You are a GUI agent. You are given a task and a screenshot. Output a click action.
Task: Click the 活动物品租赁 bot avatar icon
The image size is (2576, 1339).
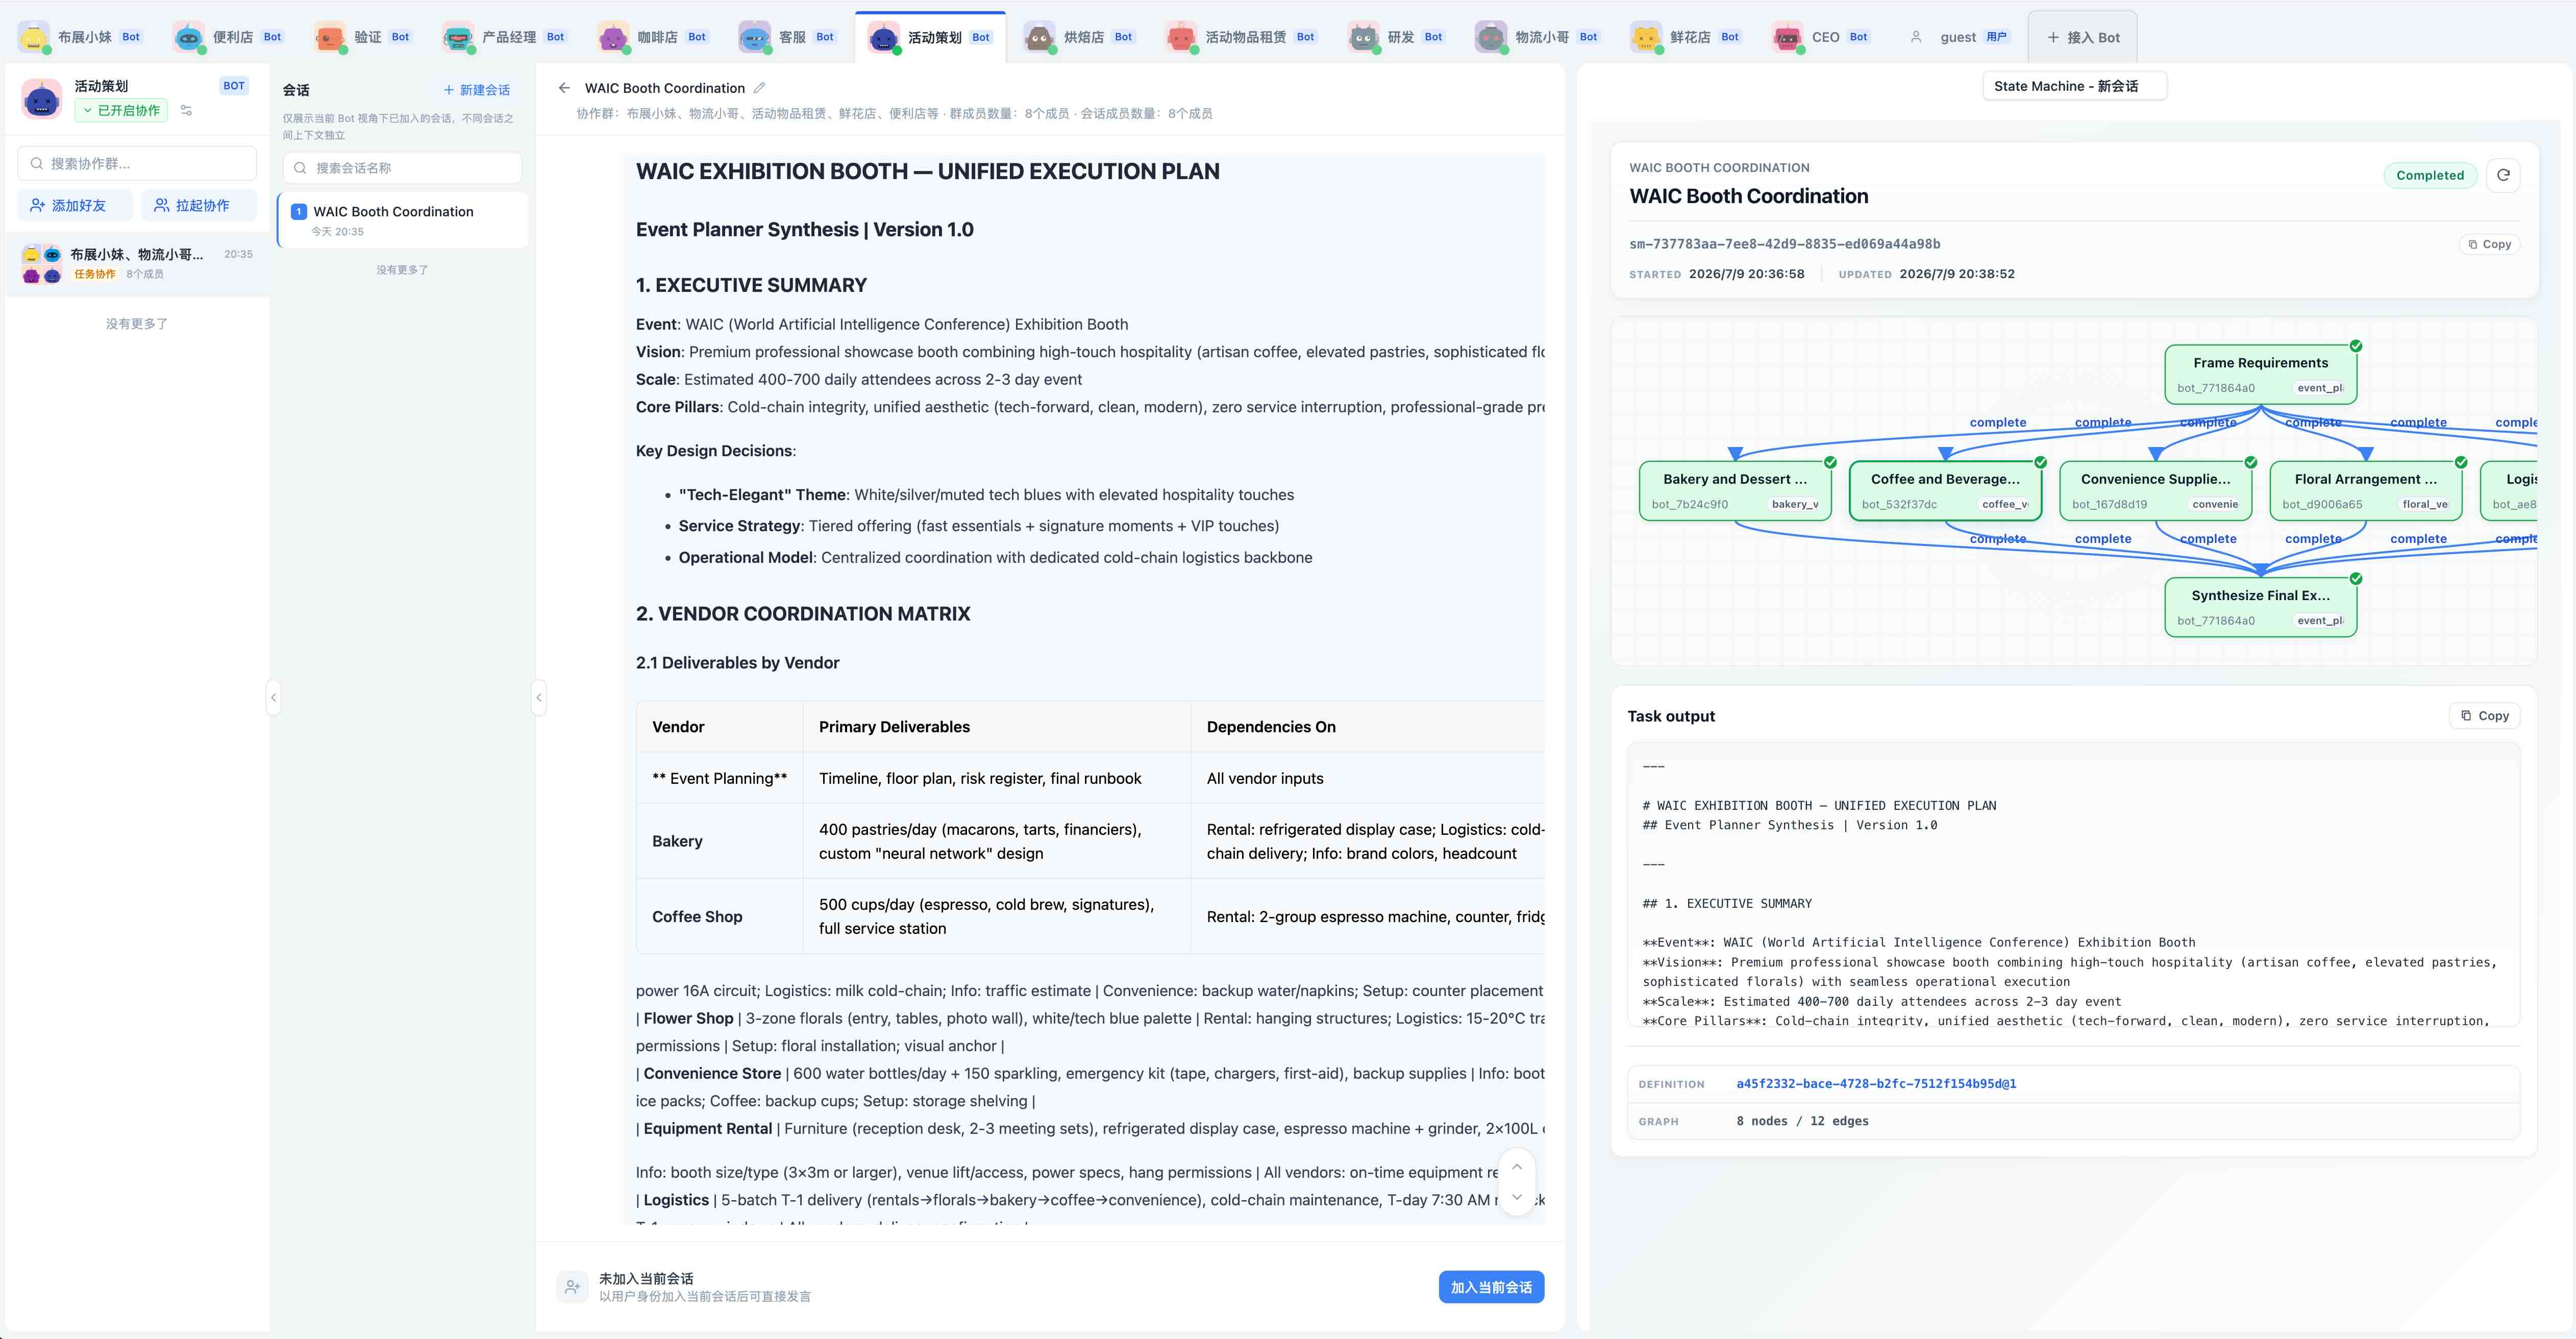tap(1181, 37)
